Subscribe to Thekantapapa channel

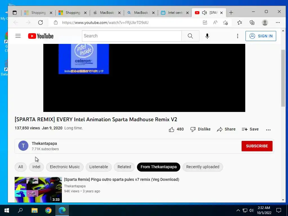coord(257,146)
